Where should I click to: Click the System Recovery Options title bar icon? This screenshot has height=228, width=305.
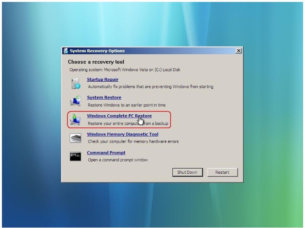pos(66,51)
